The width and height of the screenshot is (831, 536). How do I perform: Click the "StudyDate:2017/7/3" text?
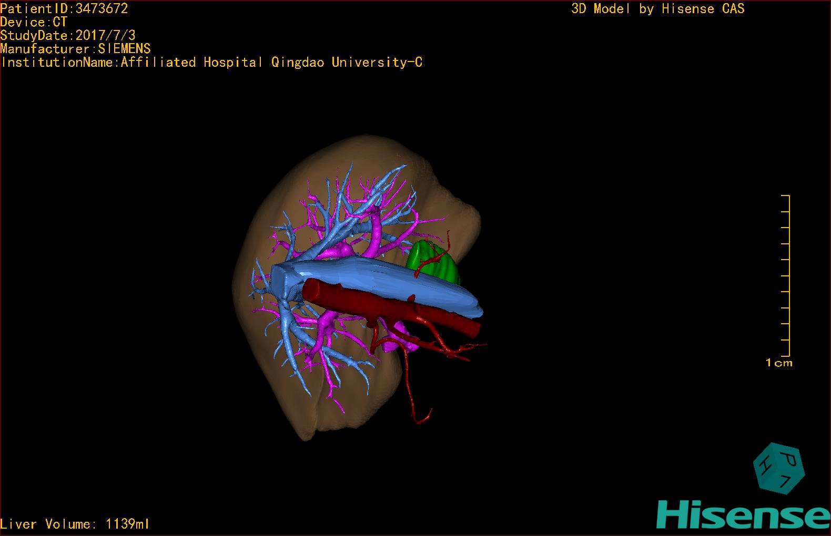pyautogui.click(x=68, y=35)
